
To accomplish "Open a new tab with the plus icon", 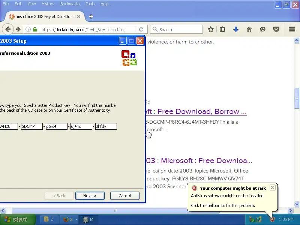I will pos(91,16).
